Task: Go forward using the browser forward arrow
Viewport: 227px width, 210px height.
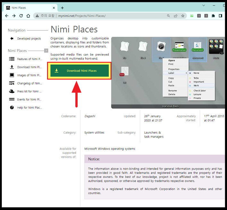Action: click(14, 16)
